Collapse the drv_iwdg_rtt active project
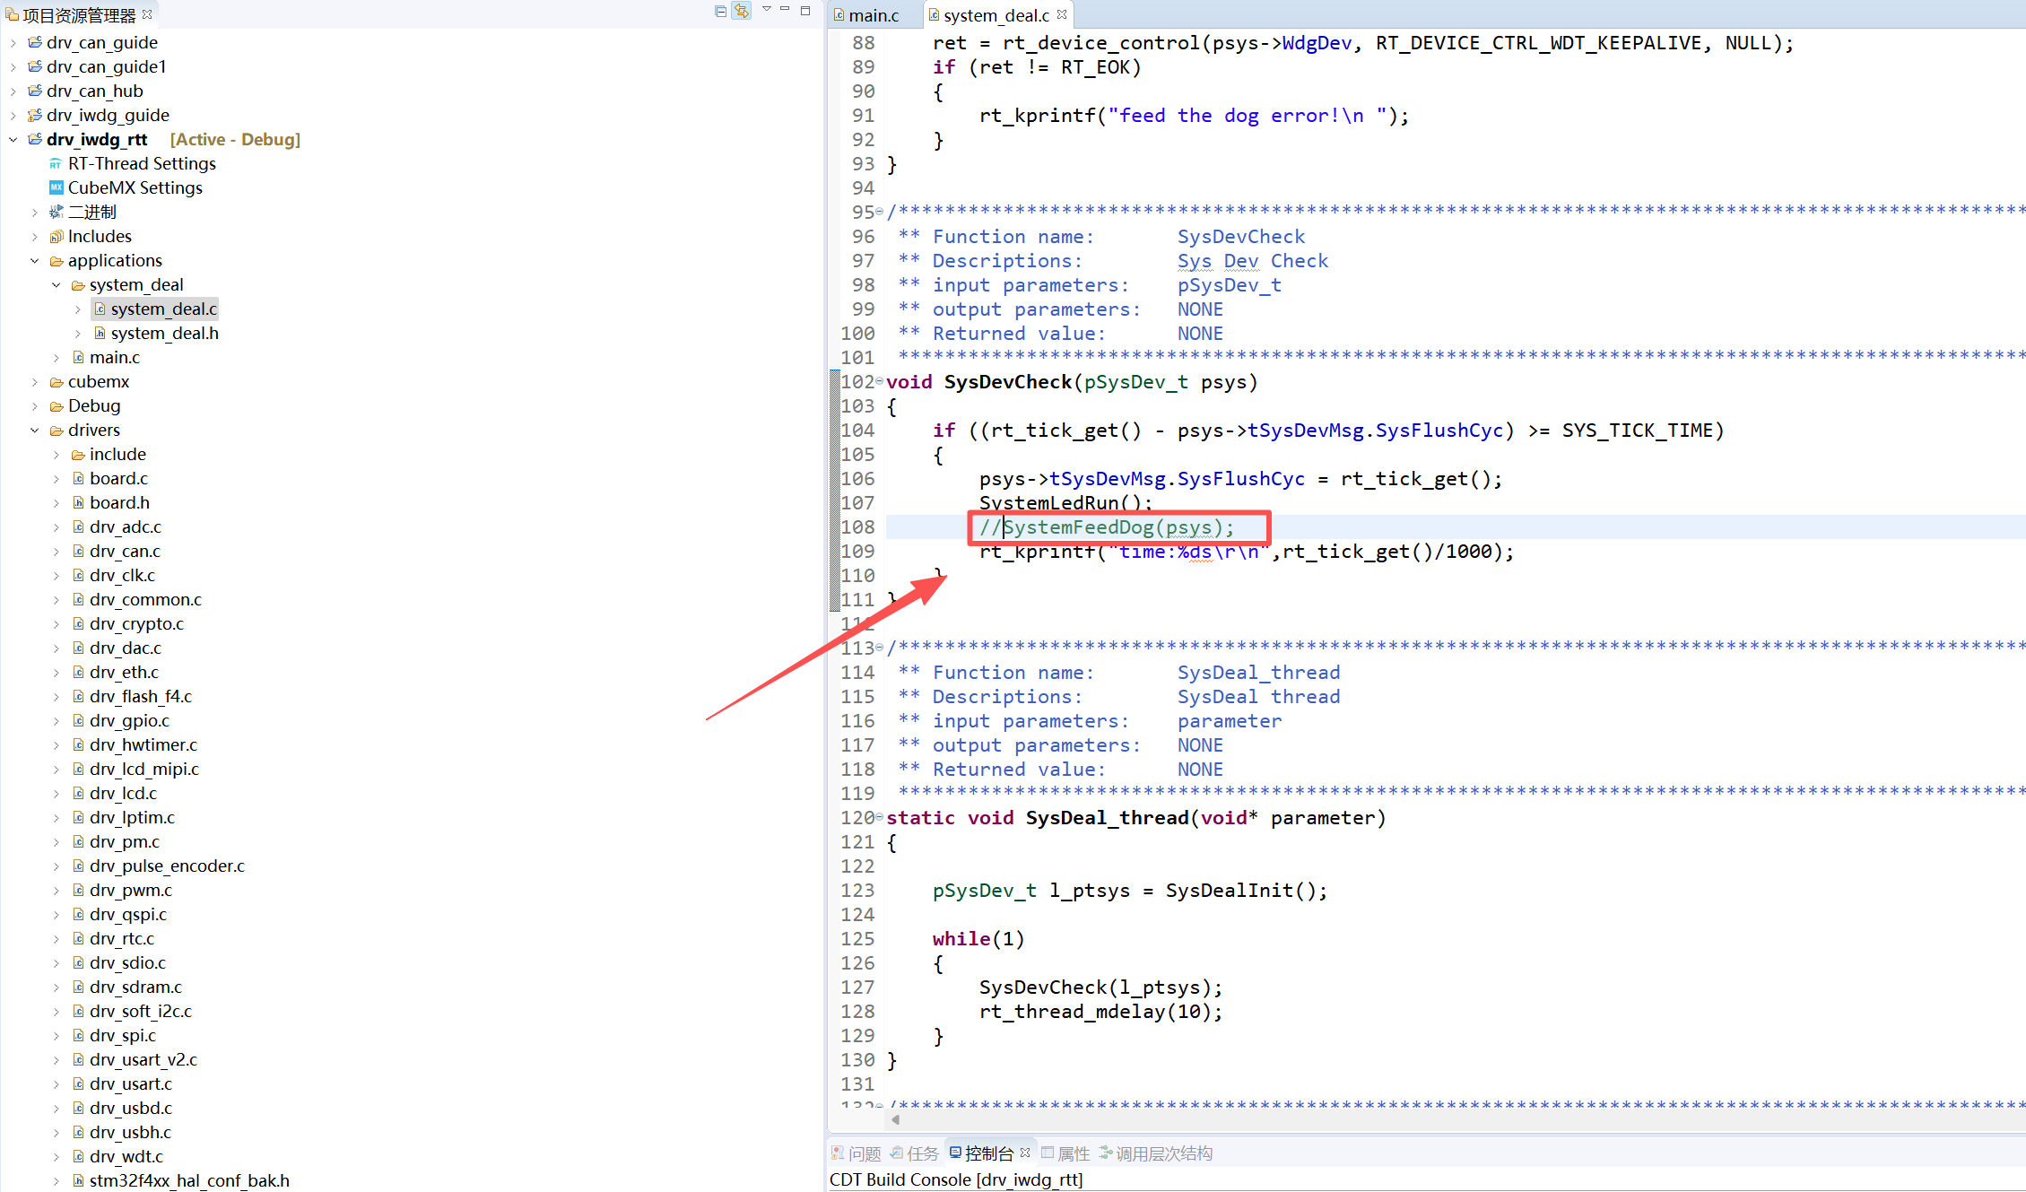Viewport: 2026px width, 1192px height. (13, 139)
